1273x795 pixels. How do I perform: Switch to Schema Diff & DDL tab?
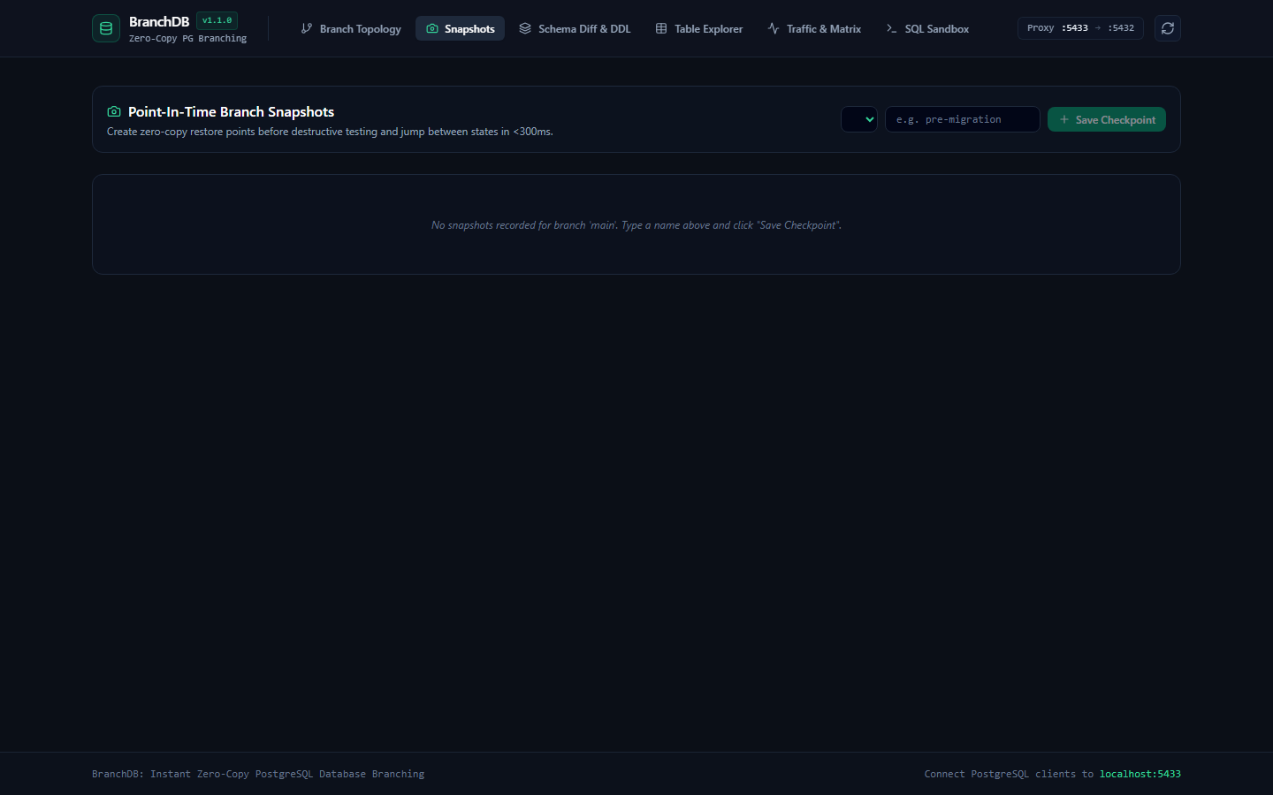coord(575,28)
